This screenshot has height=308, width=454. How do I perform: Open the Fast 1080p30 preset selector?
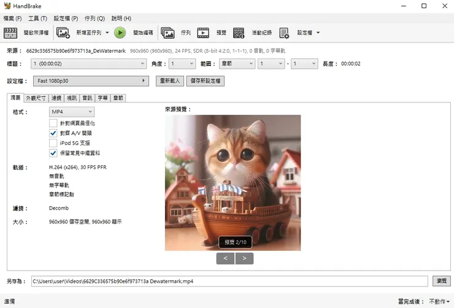(91, 81)
